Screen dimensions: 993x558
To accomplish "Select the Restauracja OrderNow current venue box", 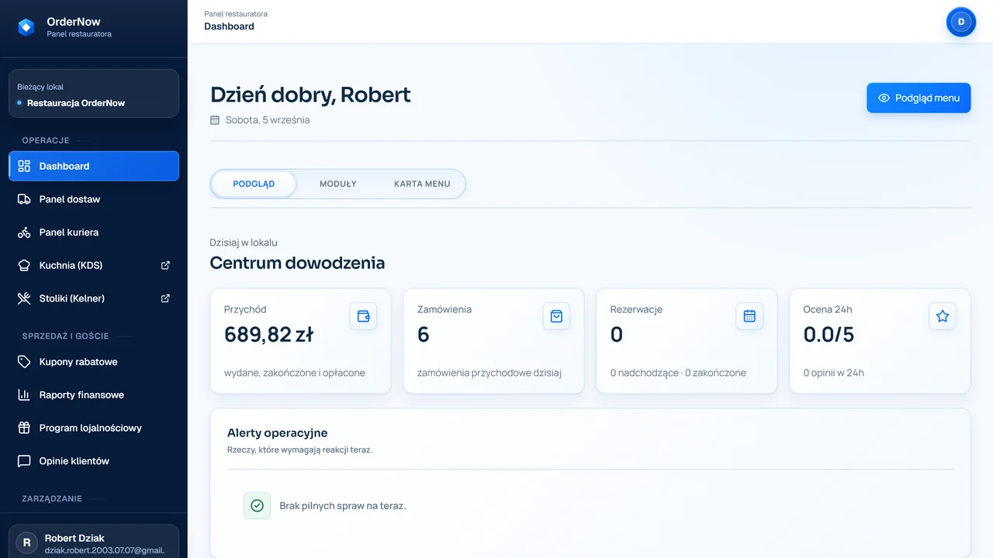I will pos(94,94).
